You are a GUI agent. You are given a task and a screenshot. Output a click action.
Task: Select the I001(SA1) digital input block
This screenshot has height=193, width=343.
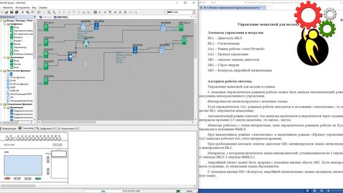click(46, 27)
